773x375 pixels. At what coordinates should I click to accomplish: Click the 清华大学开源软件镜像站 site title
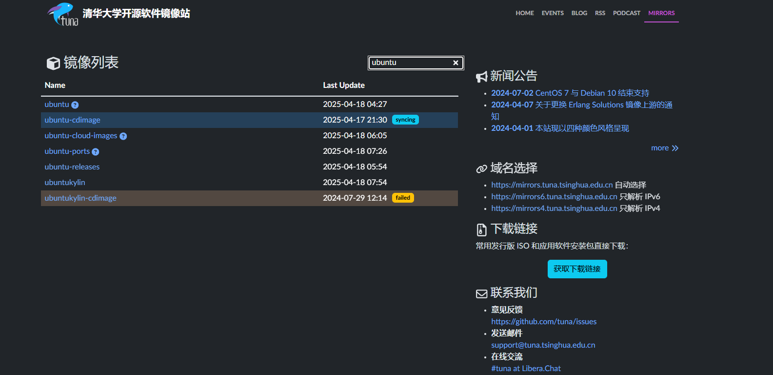tap(136, 14)
